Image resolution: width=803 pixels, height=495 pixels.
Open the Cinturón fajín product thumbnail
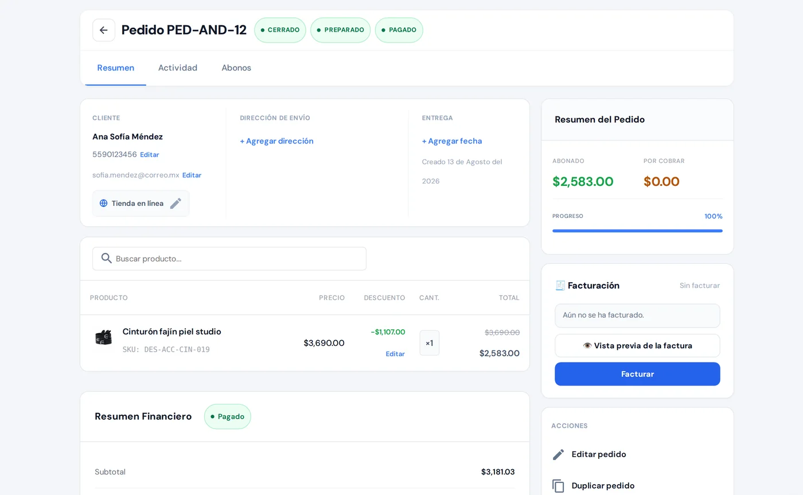(x=104, y=337)
